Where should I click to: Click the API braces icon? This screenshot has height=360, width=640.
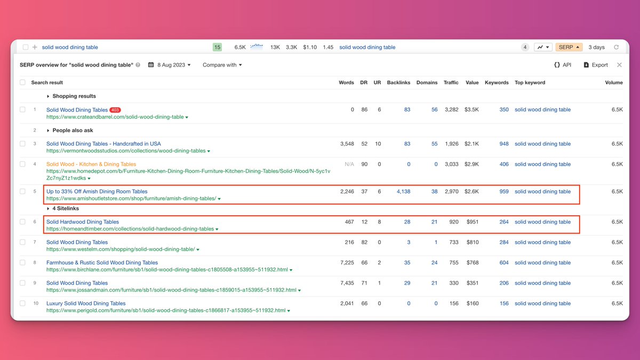(557, 65)
